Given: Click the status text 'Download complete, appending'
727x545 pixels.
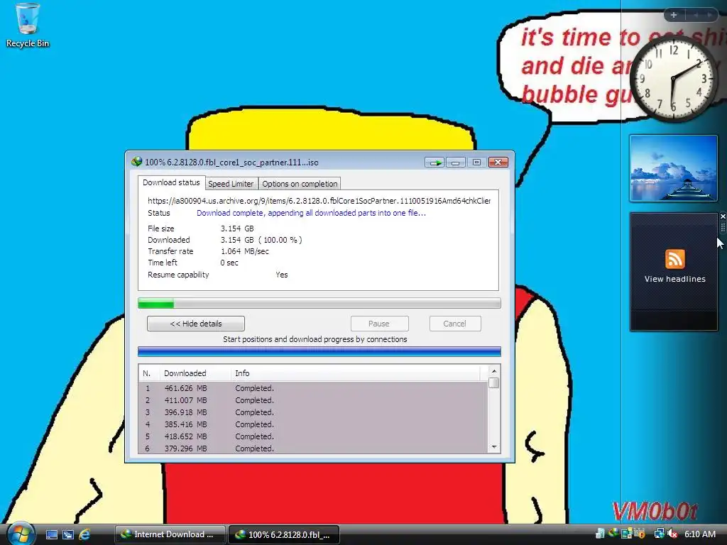Looking at the screenshot, I should [x=311, y=213].
